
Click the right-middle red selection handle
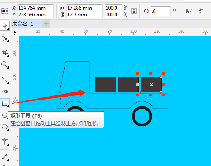pos(164,84)
